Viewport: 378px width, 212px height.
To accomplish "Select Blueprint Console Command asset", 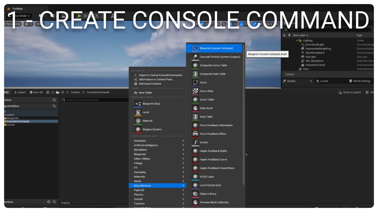I will coord(216,48).
